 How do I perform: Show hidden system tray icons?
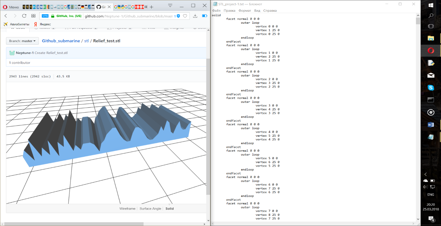(x=426, y=174)
